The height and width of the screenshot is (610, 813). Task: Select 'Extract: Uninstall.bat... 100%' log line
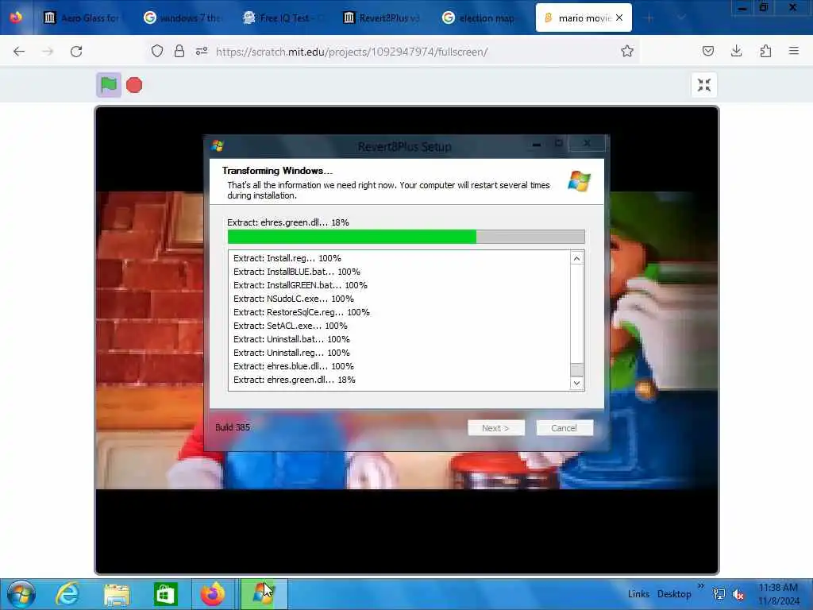(x=291, y=339)
